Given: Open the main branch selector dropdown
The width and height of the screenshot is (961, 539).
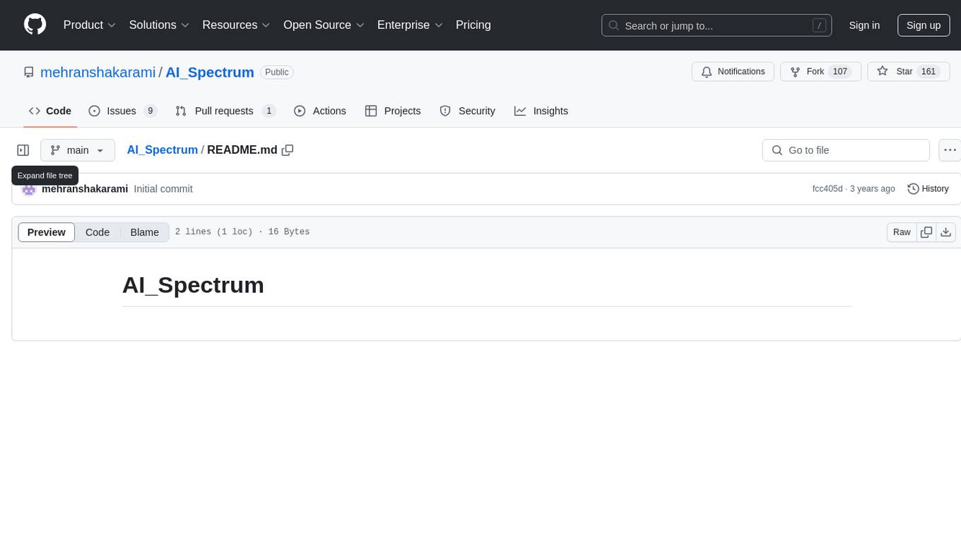Looking at the screenshot, I should 78,150.
